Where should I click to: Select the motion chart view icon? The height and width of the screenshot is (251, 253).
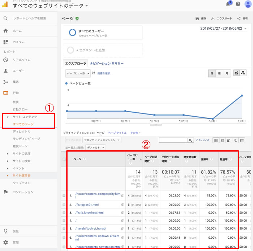click(243, 73)
